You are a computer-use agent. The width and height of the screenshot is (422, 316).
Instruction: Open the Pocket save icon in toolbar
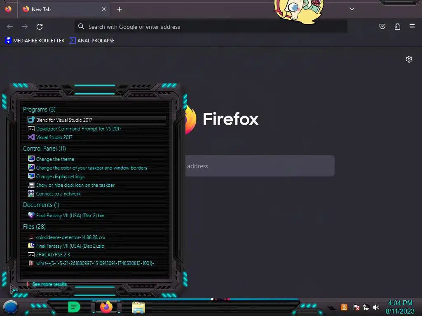(x=382, y=26)
